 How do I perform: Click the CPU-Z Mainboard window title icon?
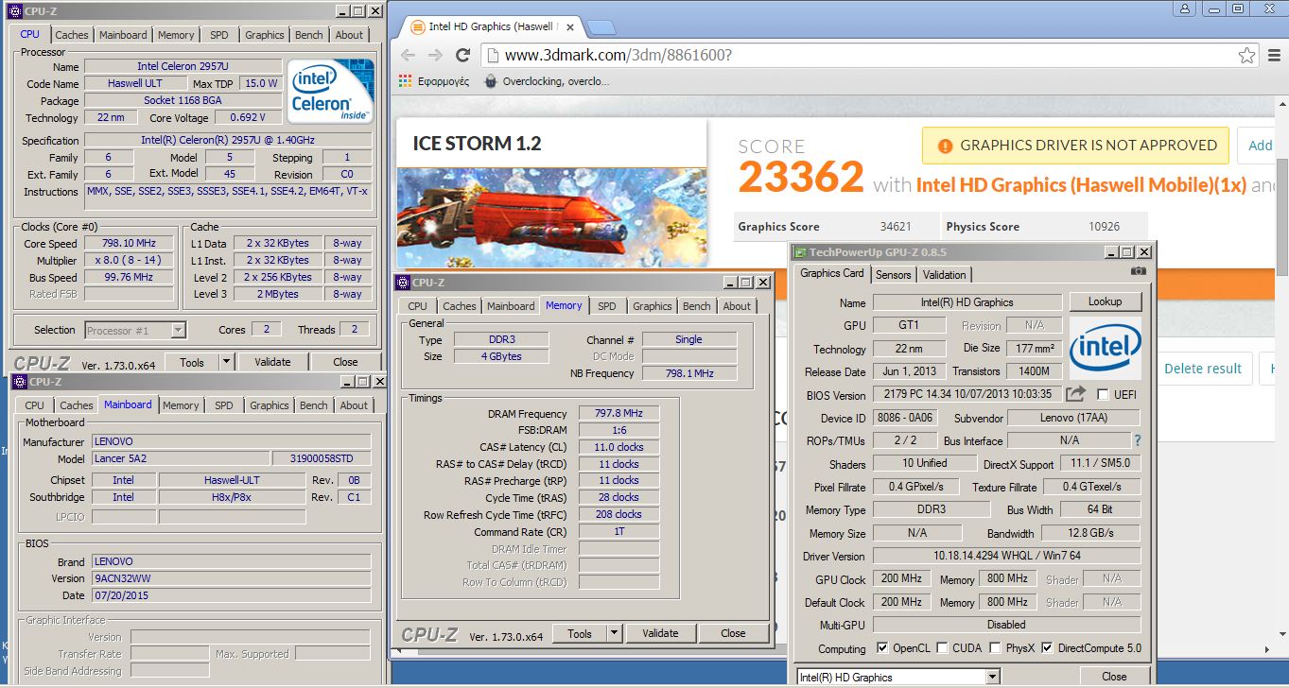[20, 382]
